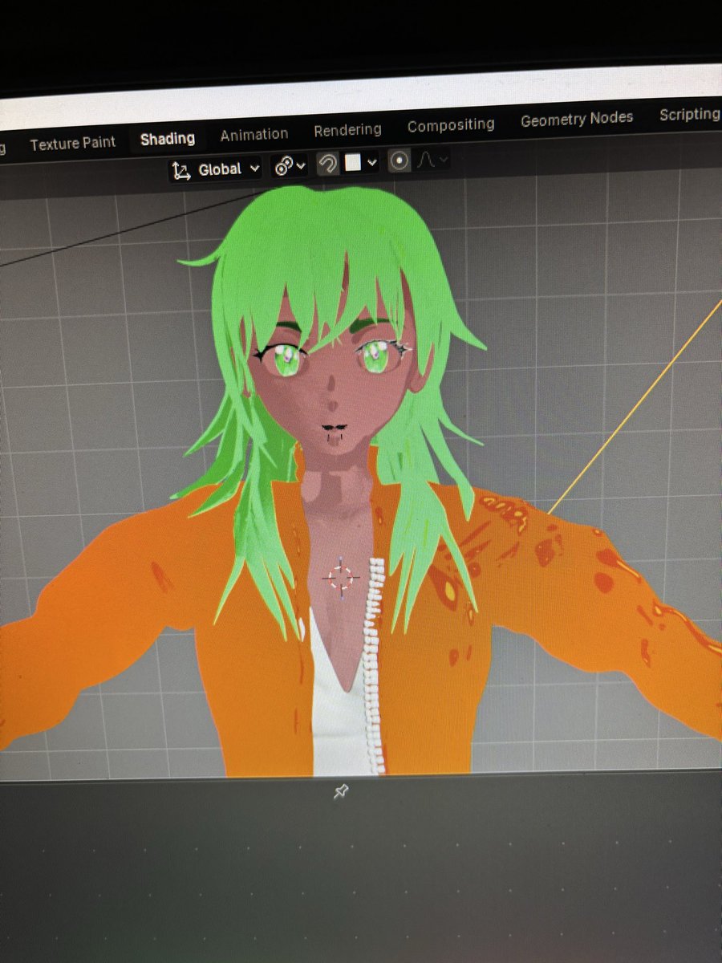The image size is (722, 963).
Task: Switch to the Texture Paint workspace tab
Action: point(73,144)
